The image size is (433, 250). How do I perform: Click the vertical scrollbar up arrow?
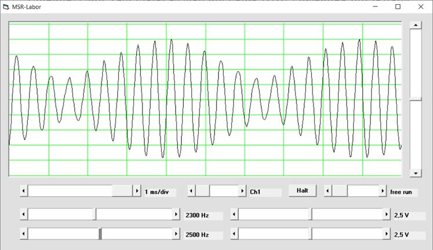415,25
